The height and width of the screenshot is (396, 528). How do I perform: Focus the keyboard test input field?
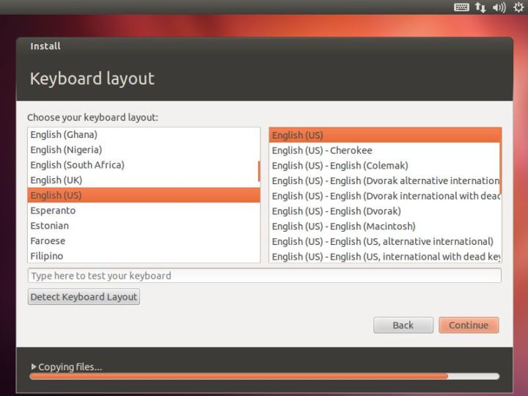coord(264,276)
